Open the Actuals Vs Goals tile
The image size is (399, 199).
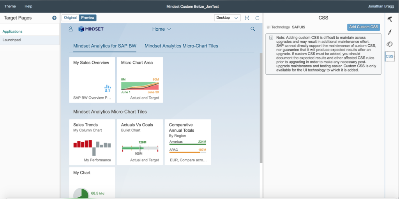click(x=140, y=142)
